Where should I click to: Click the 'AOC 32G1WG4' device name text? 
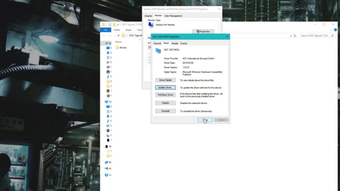coord(171,50)
